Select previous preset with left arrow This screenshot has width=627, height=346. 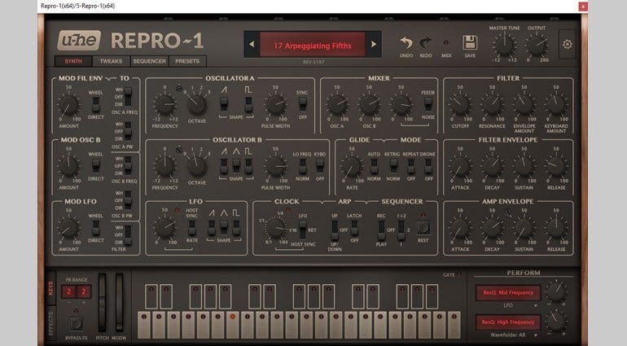pos(252,45)
